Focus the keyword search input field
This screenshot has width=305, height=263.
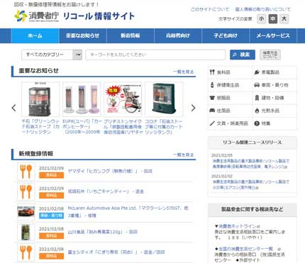coord(155,55)
